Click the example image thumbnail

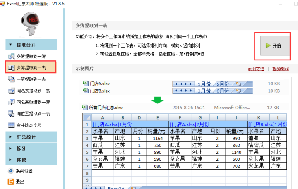pyautogui.click(x=184, y=133)
